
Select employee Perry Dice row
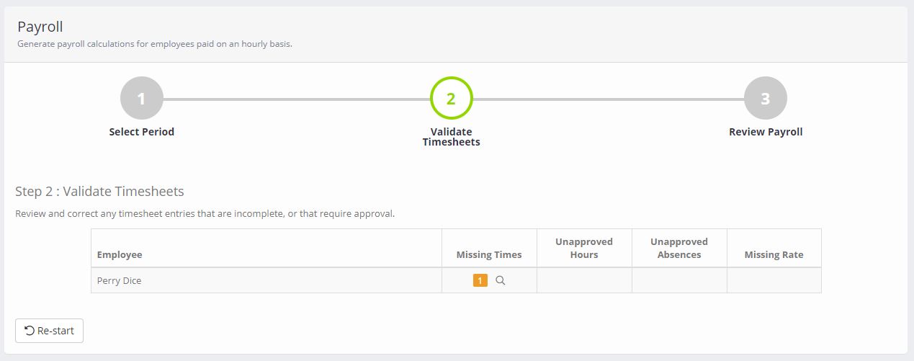[456, 281]
